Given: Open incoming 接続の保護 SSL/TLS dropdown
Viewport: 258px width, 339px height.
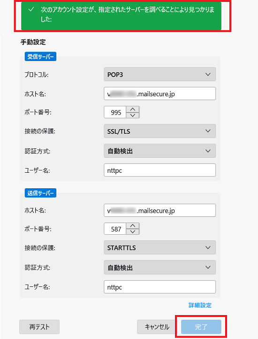Looking at the screenshot, I should pyautogui.click(x=159, y=131).
